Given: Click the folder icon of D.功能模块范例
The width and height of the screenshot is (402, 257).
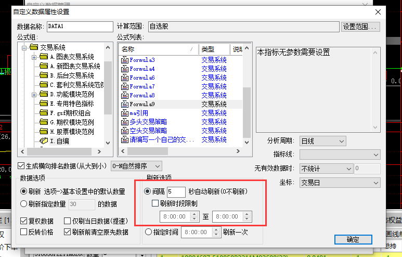Looking at the screenshot, I should tap(44, 94).
